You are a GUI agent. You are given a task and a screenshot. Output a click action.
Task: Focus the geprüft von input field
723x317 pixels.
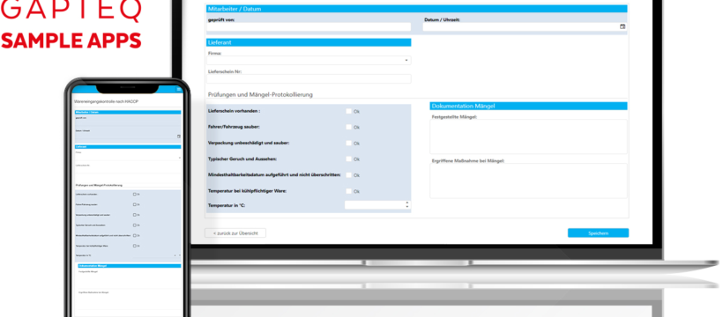(x=309, y=26)
